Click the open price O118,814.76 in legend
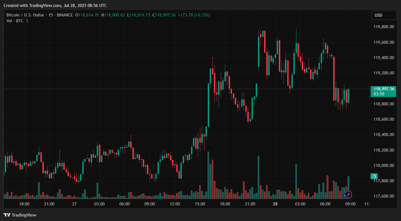This screenshot has width=401, height=221. 87,15
